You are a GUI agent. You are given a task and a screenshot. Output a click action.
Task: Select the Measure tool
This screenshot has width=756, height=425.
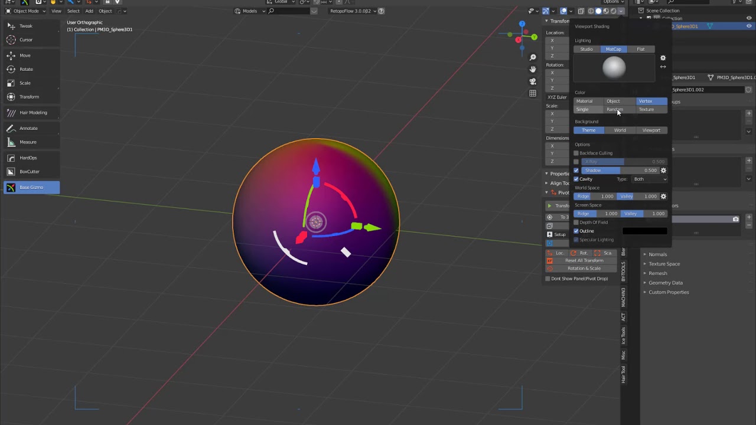tap(31, 142)
